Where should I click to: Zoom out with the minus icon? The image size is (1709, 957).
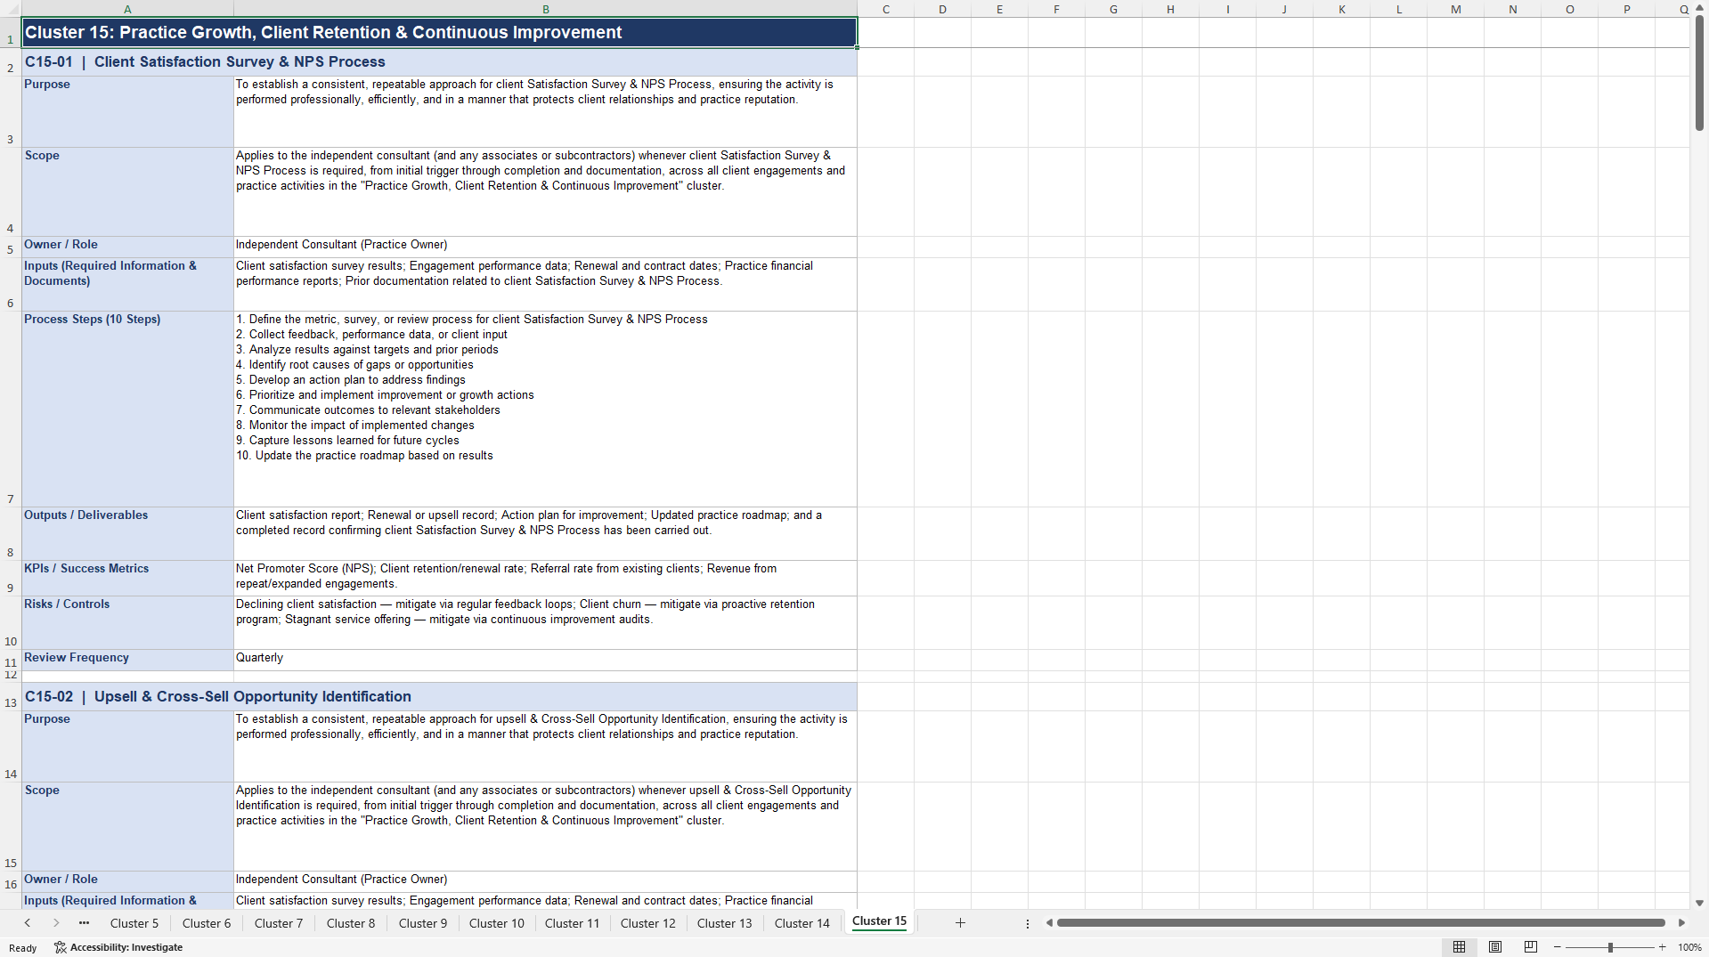tap(1558, 947)
